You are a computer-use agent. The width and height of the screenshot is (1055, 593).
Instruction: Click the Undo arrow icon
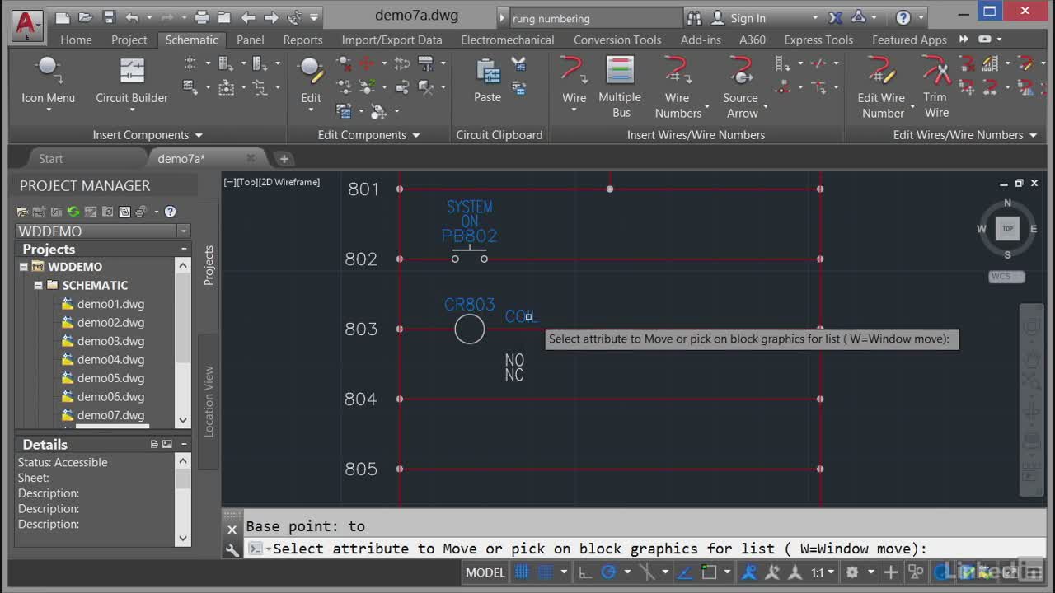pos(133,17)
